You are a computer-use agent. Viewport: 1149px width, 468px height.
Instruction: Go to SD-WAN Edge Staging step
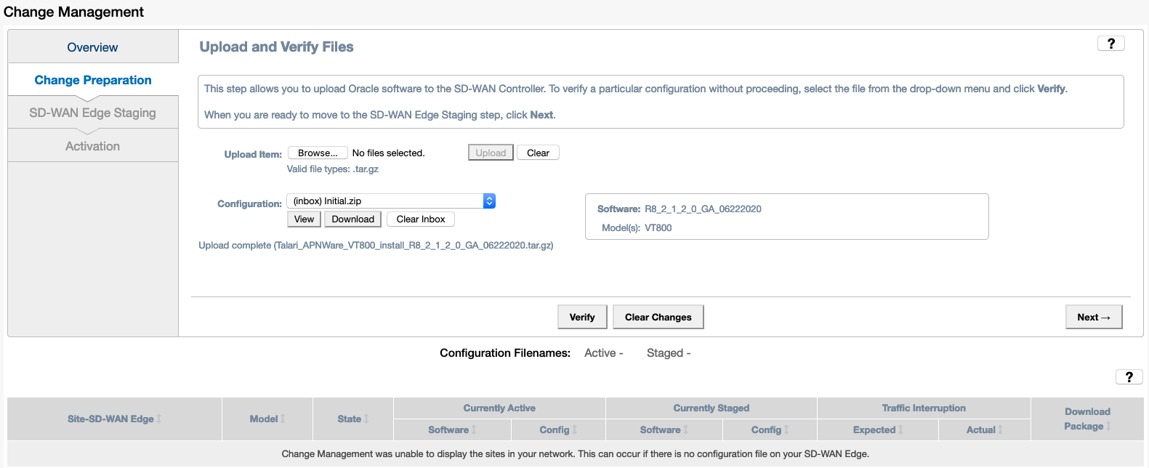[92, 113]
